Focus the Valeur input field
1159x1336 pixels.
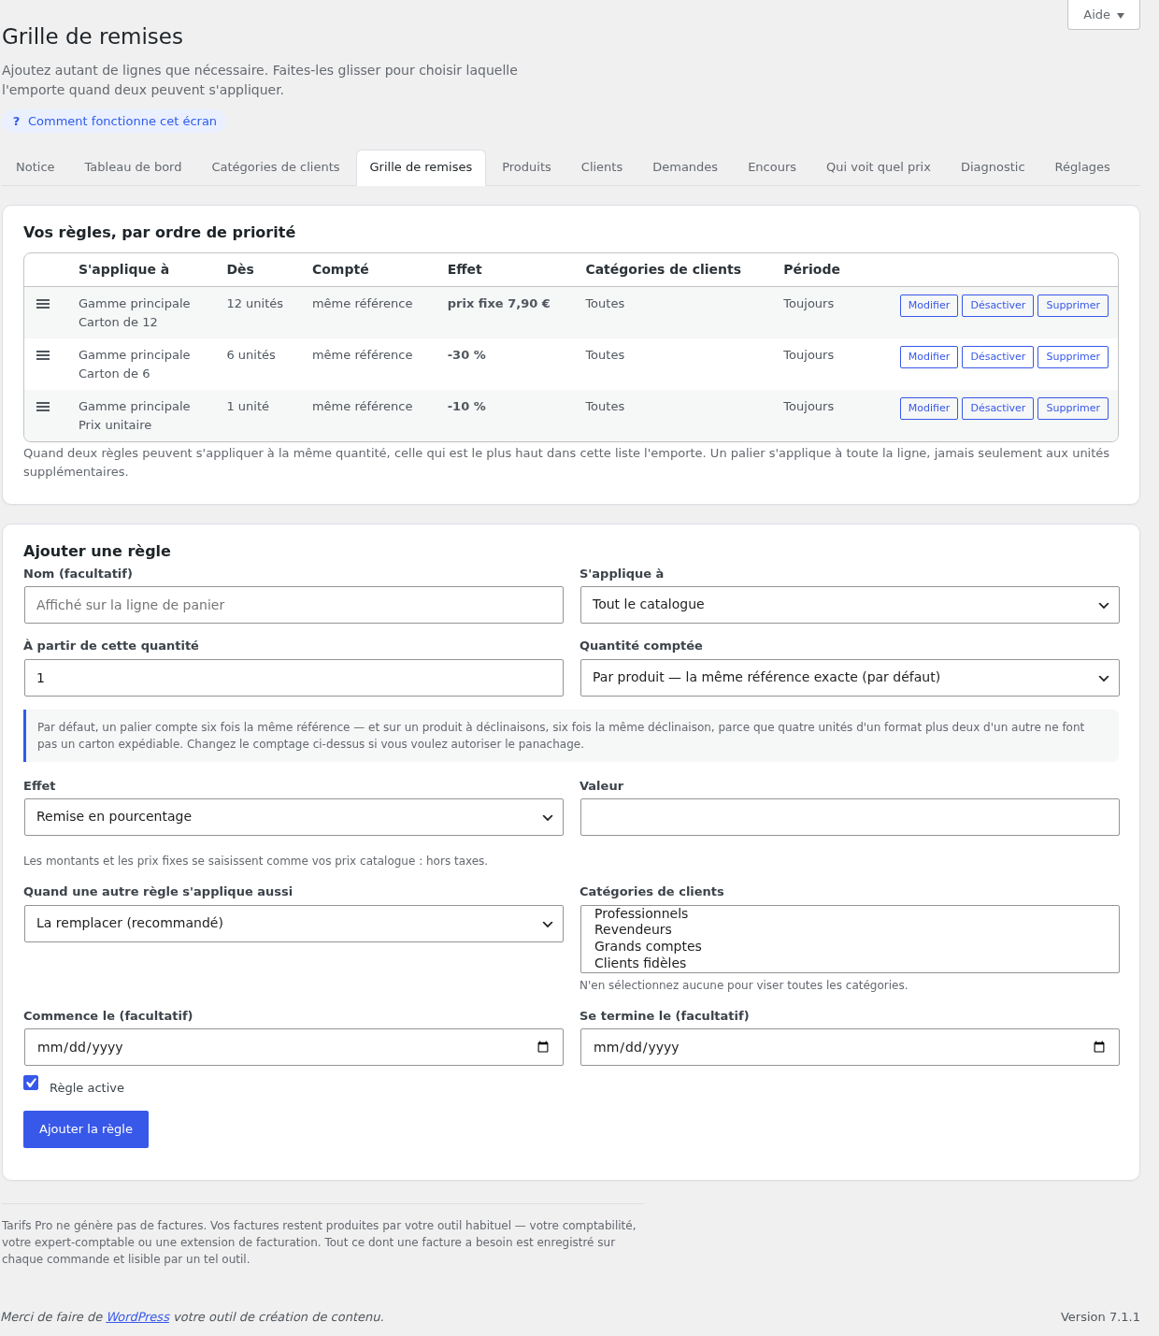coord(850,817)
